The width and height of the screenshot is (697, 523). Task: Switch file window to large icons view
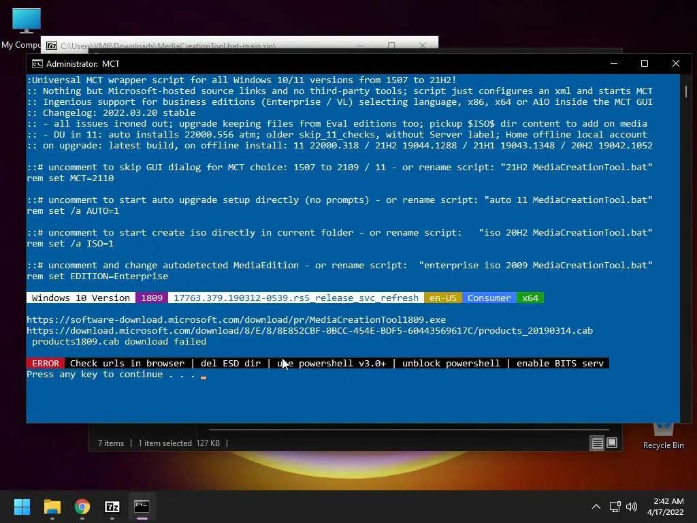coord(612,443)
